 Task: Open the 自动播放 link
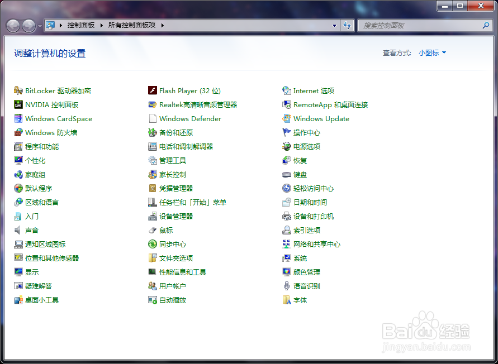pyautogui.click(x=173, y=300)
